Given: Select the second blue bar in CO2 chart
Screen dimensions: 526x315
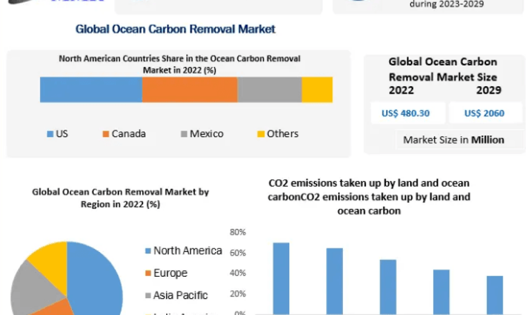Looking at the screenshot, I should tap(335, 281).
